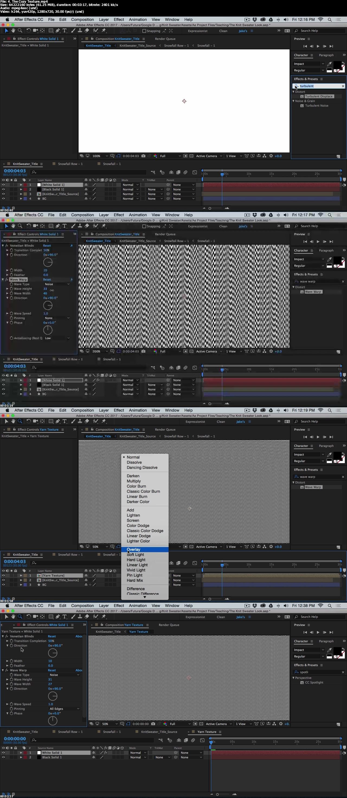Disable Wave Warp fx in 12:38 PM frame

[7, 670]
